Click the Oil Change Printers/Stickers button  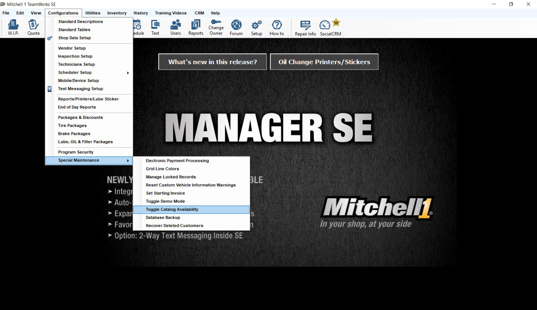click(x=324, y=62)
